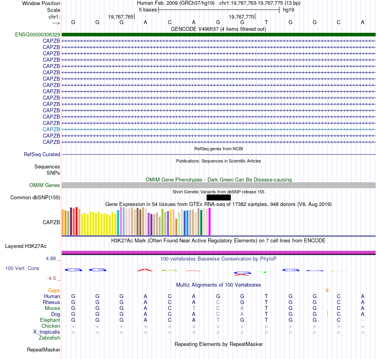Click the magenta last bar of GTEx chart

(x=210, y=222)
